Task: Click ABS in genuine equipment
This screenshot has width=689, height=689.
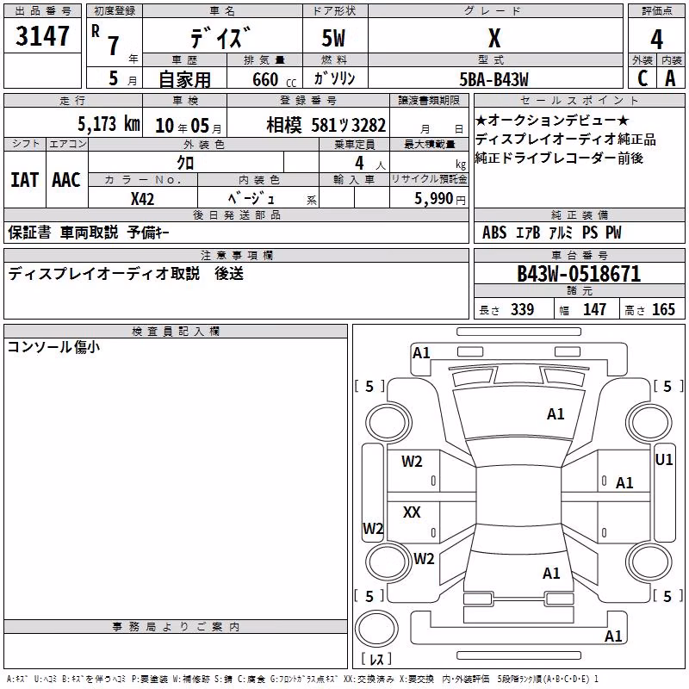Action: point(494,233)
